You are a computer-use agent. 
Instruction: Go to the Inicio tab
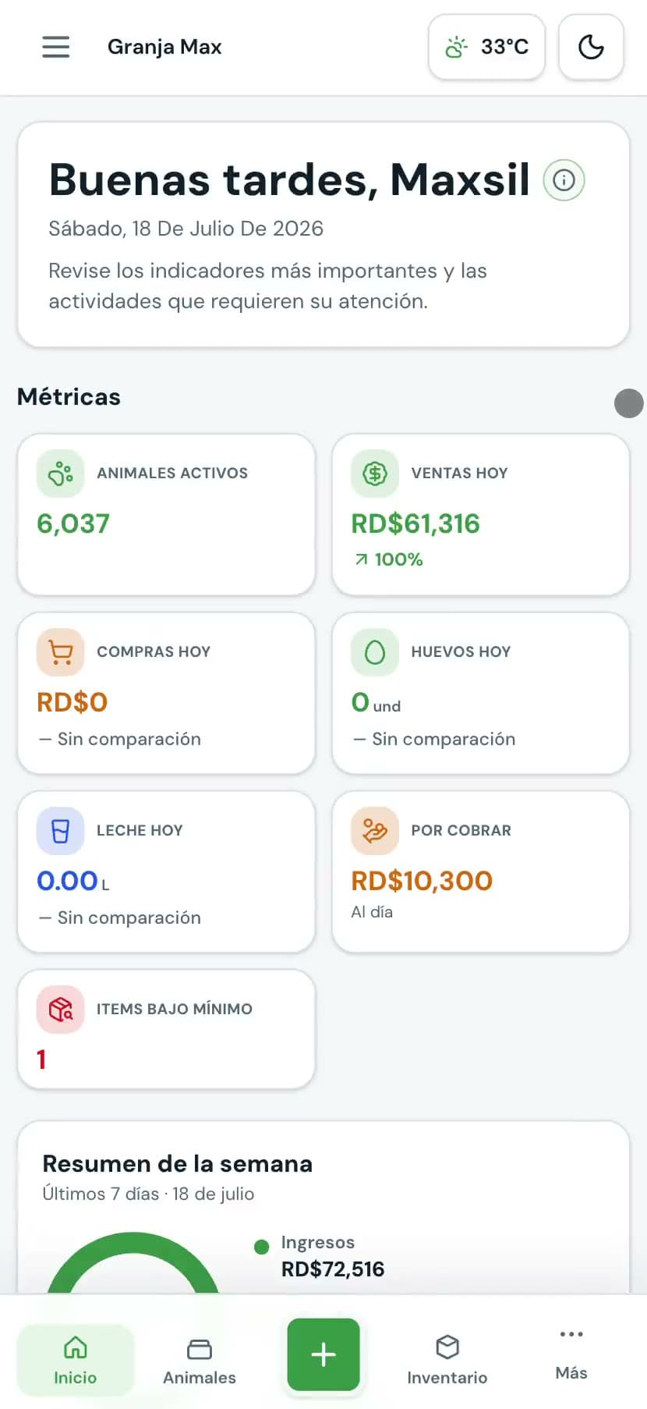(x=76, y=1360)
